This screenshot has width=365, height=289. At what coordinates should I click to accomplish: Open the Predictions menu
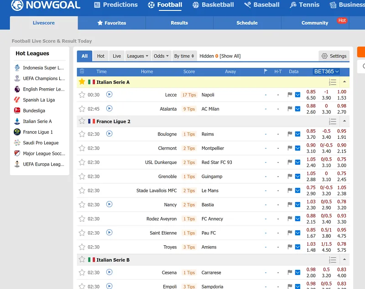point(115,5)
